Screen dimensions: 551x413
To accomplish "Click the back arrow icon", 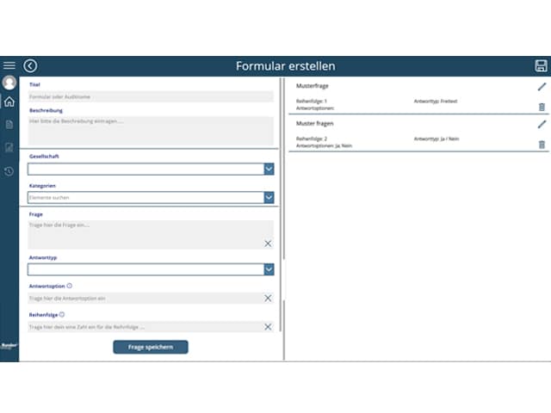I will (x=31, y=65).
